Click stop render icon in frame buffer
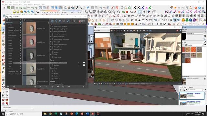Screen dimensions: 207x116 point(177,31)
